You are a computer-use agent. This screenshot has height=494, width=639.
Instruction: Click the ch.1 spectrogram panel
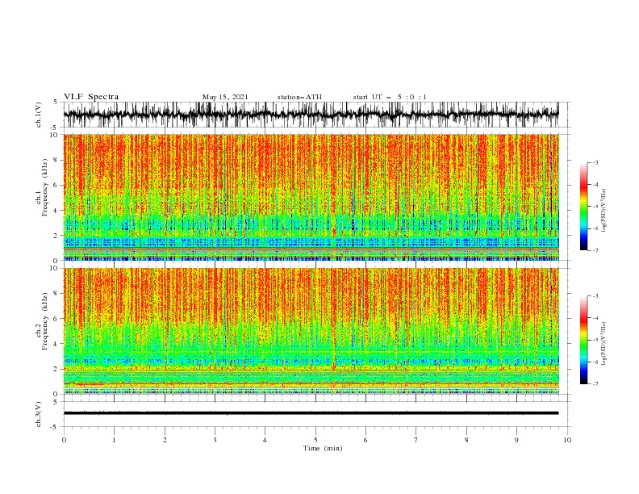point(311,197)
